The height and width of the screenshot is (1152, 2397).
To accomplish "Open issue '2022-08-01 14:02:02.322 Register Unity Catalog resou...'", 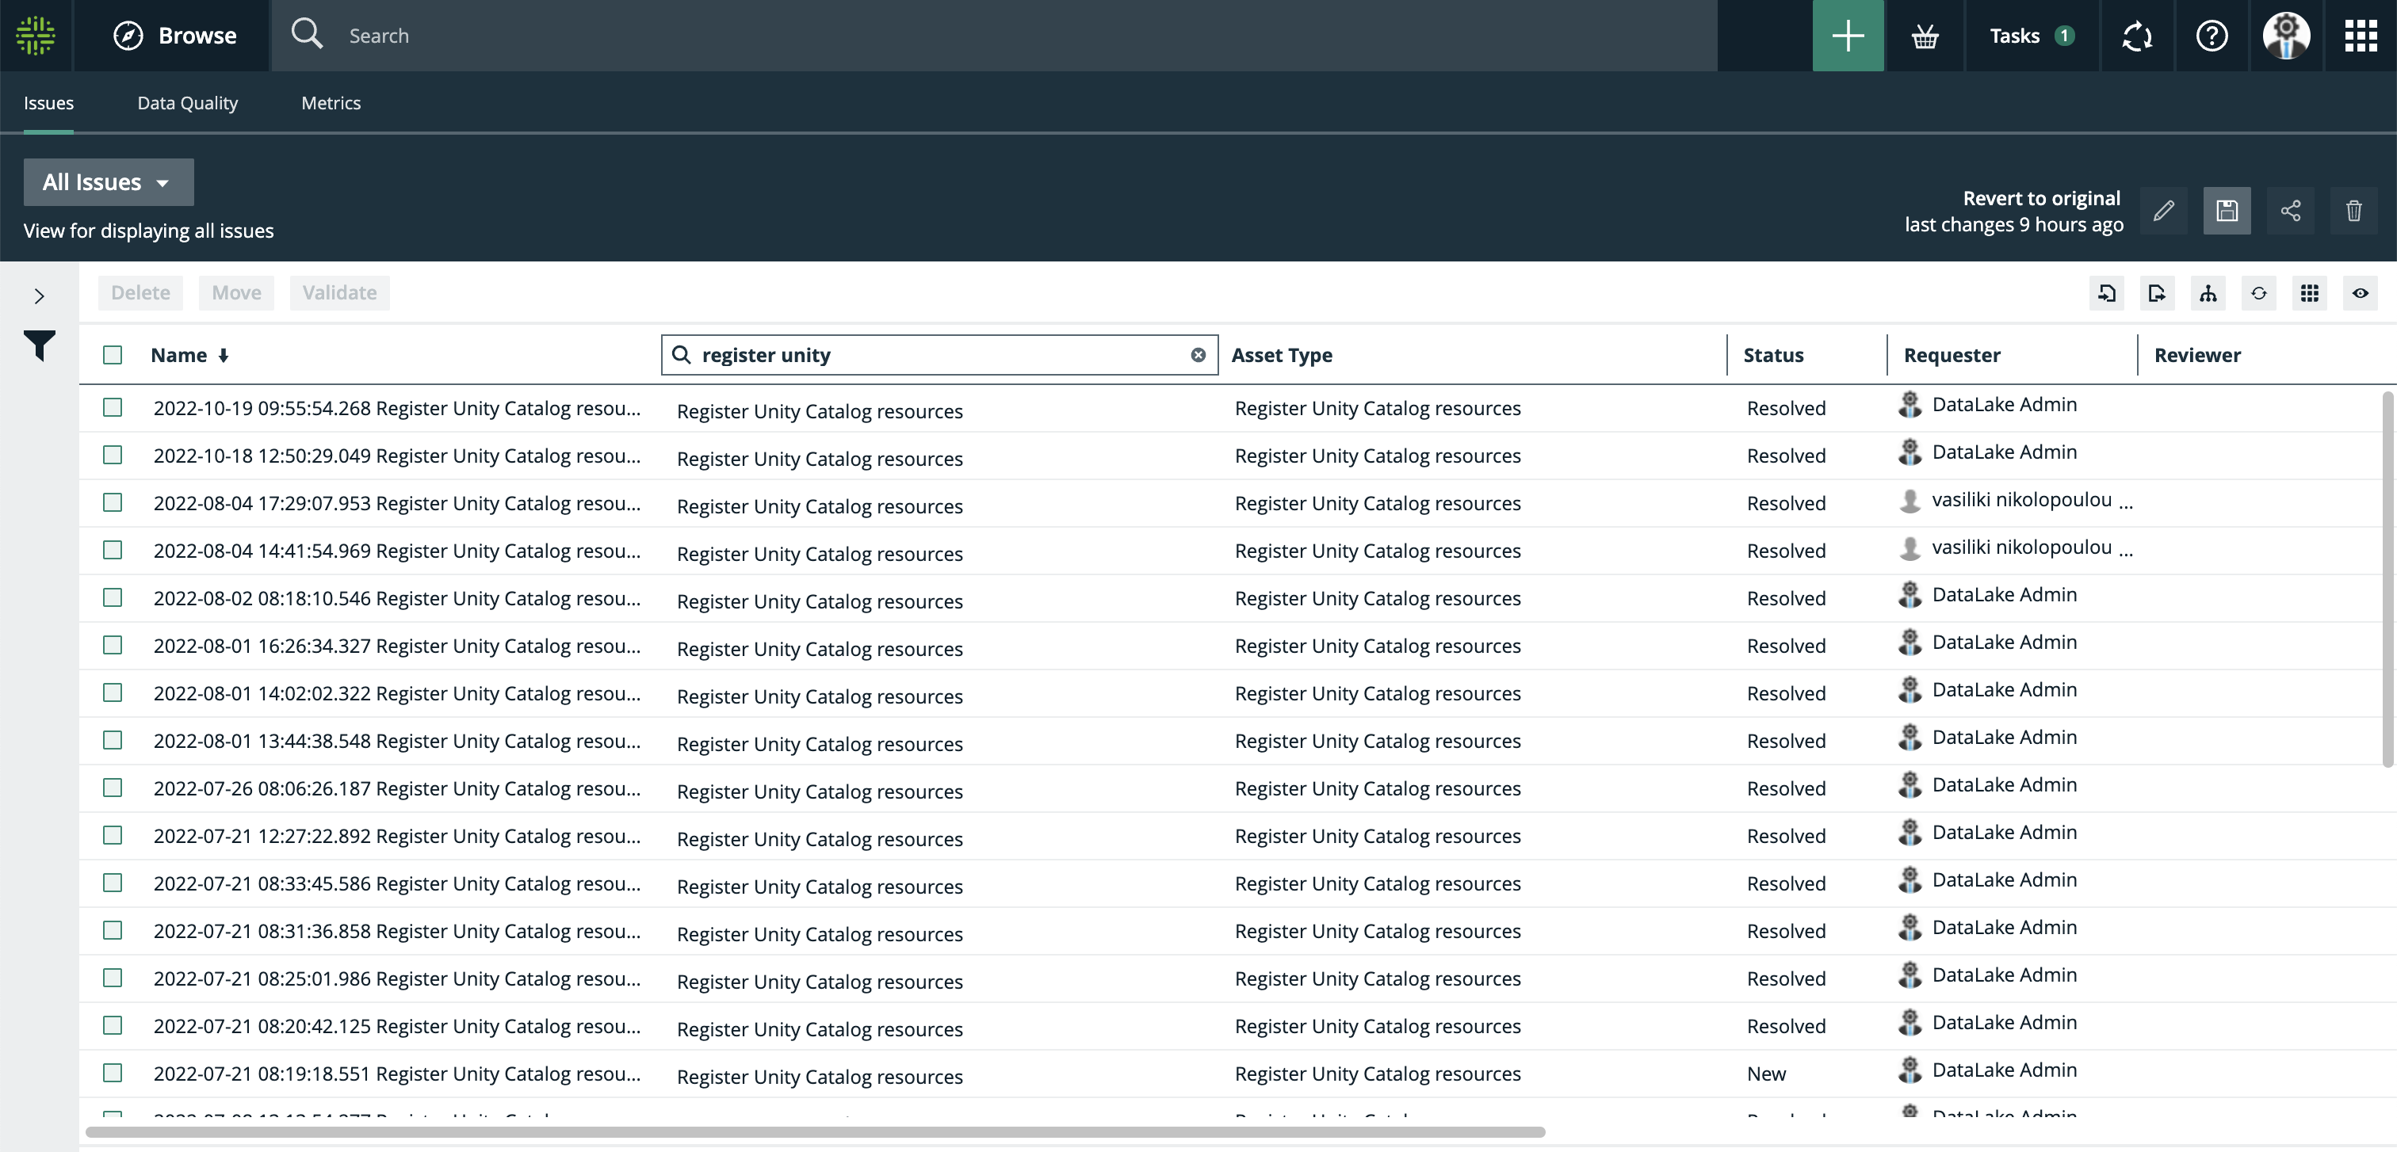I will coord(397,692).
